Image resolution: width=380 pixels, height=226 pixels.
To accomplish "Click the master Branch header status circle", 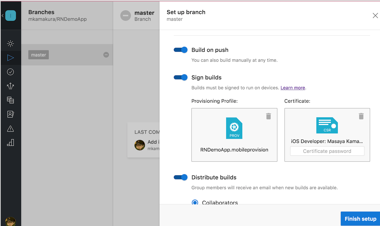I will (x=126, y=16).
